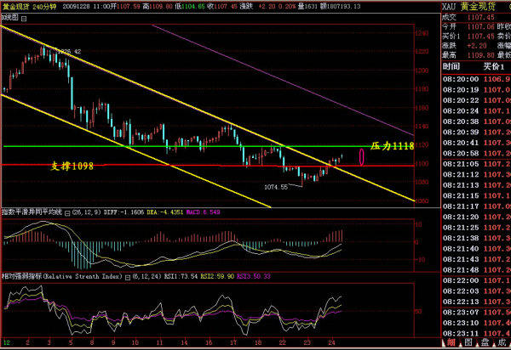The image size is (511, 350).
Task: Click the 量1631 volume value in header
Action: click(307, 6)
